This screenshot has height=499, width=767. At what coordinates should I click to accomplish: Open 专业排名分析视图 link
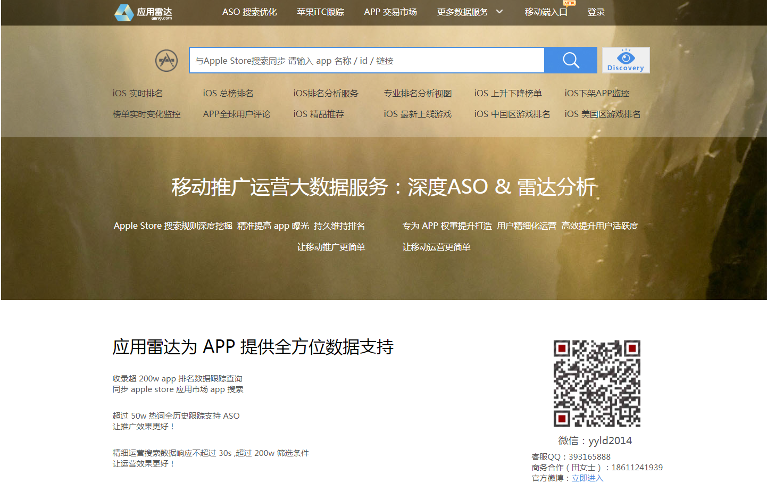point(418,93)
